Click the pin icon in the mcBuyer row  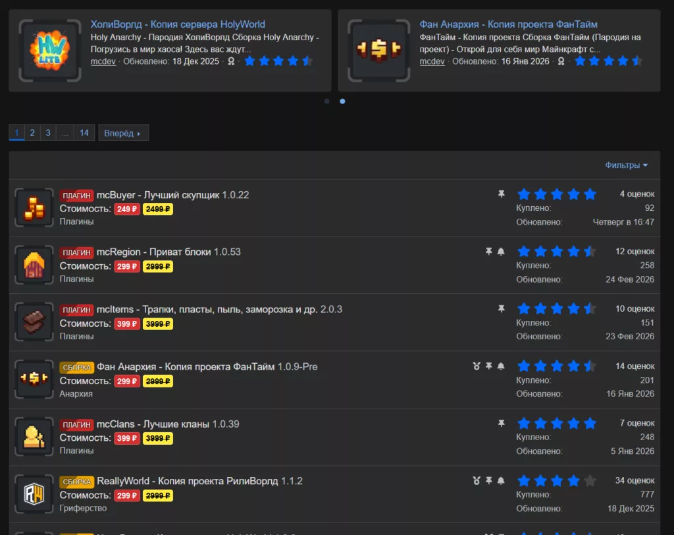[x=501, y=194]
